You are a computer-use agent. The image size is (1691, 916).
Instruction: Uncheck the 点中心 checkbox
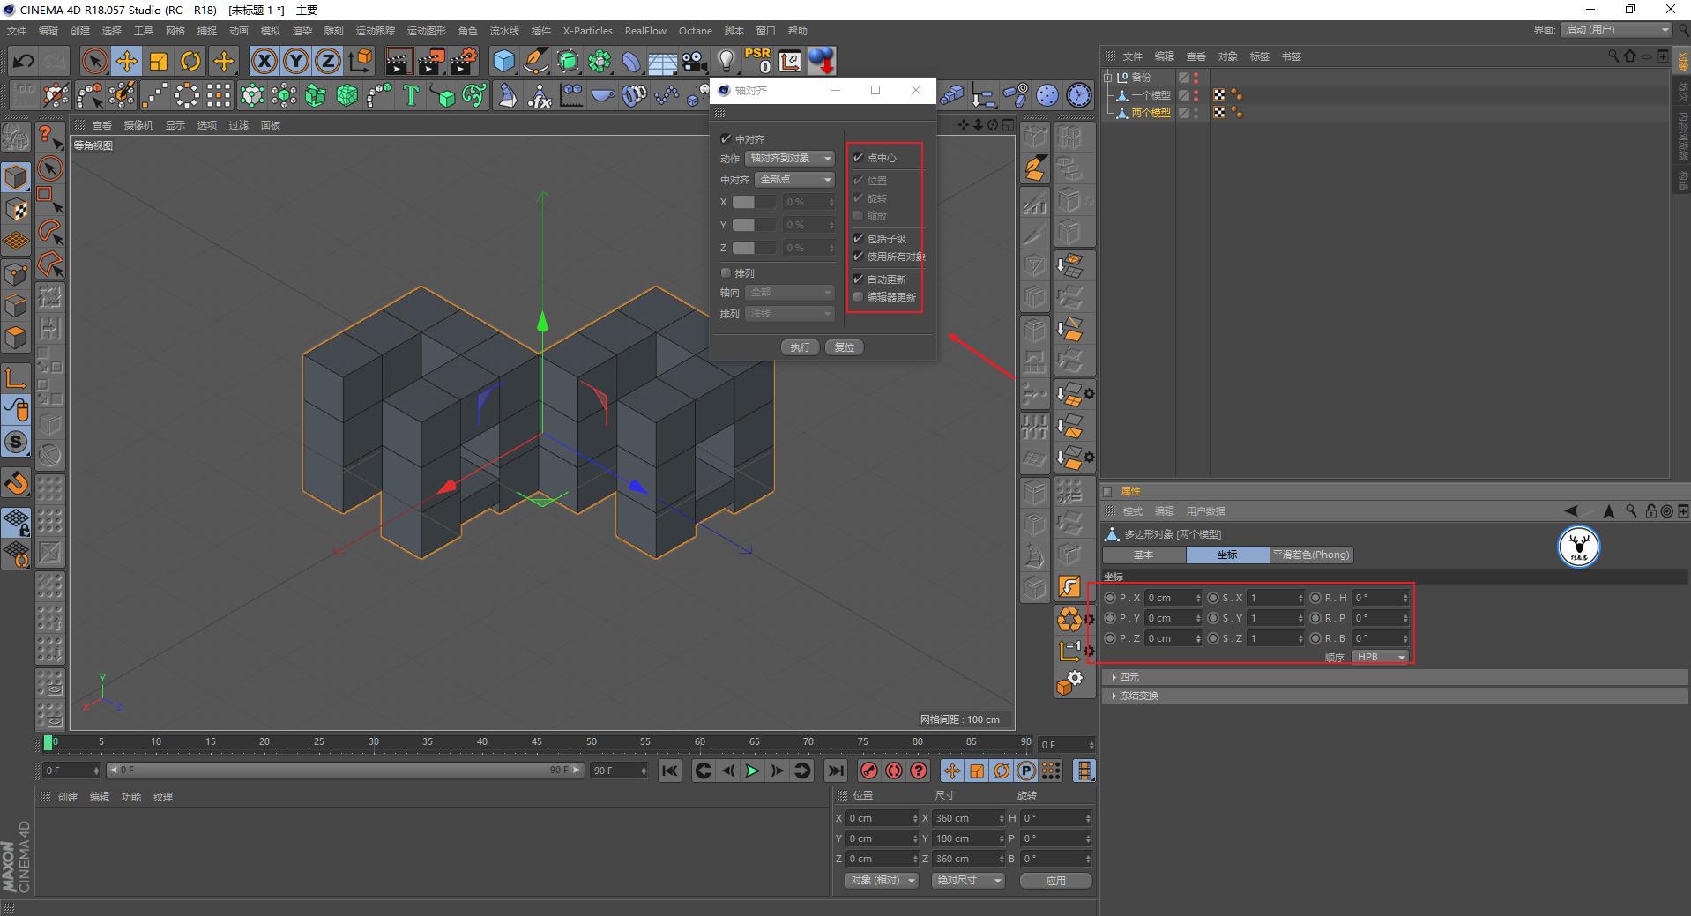[859, 158]
